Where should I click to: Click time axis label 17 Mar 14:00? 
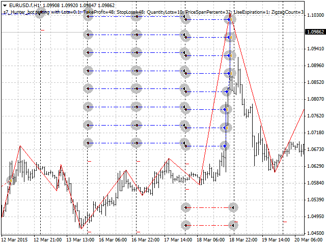[x=178, y=240]
